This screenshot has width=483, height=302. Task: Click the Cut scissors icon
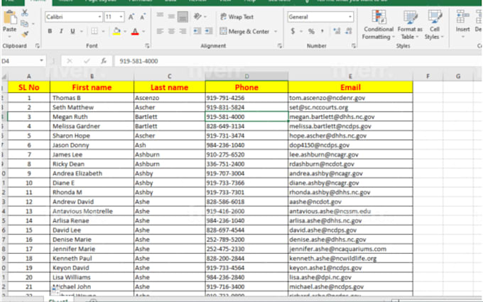pyautogui.click(x=25, y=13)
